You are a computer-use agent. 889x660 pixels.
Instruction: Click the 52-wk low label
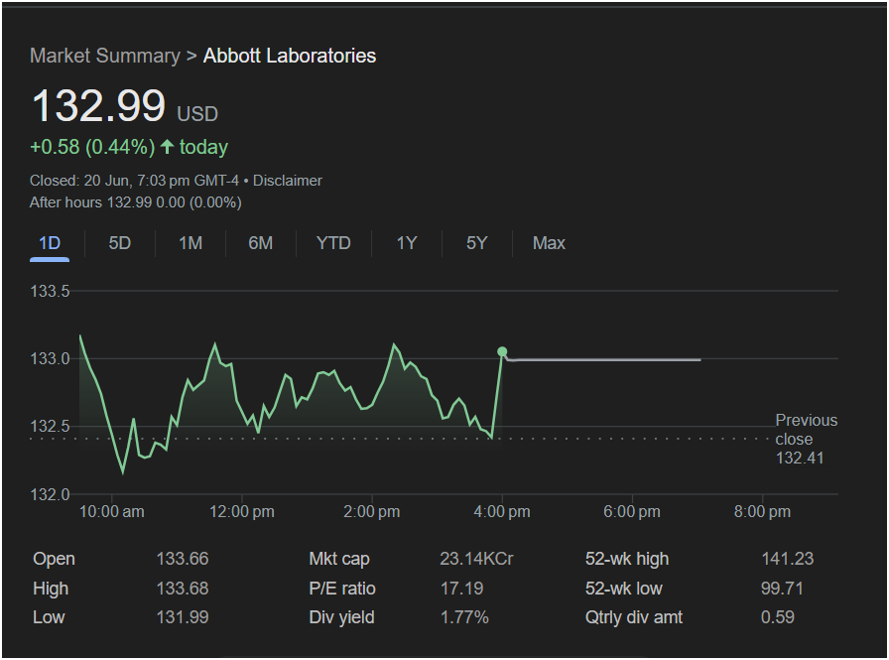pos(624,588)
